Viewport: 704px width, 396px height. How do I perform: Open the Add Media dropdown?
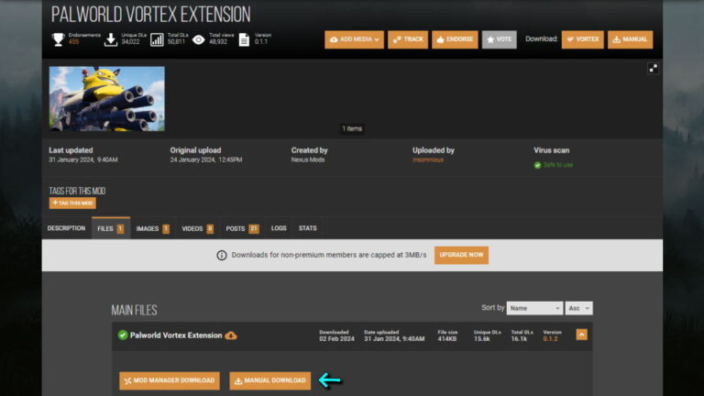pyautogui.click(x=354, y=39)
